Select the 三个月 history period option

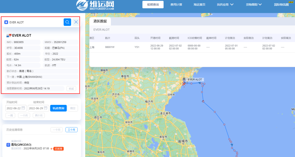pos(71,130)
